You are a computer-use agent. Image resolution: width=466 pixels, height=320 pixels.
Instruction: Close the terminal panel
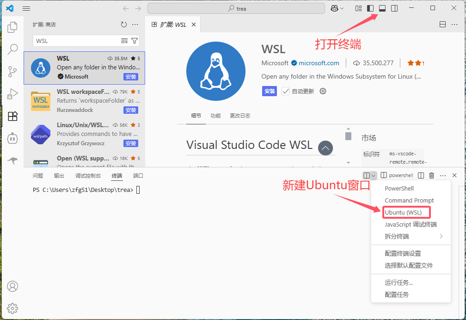tap(454, 175)
